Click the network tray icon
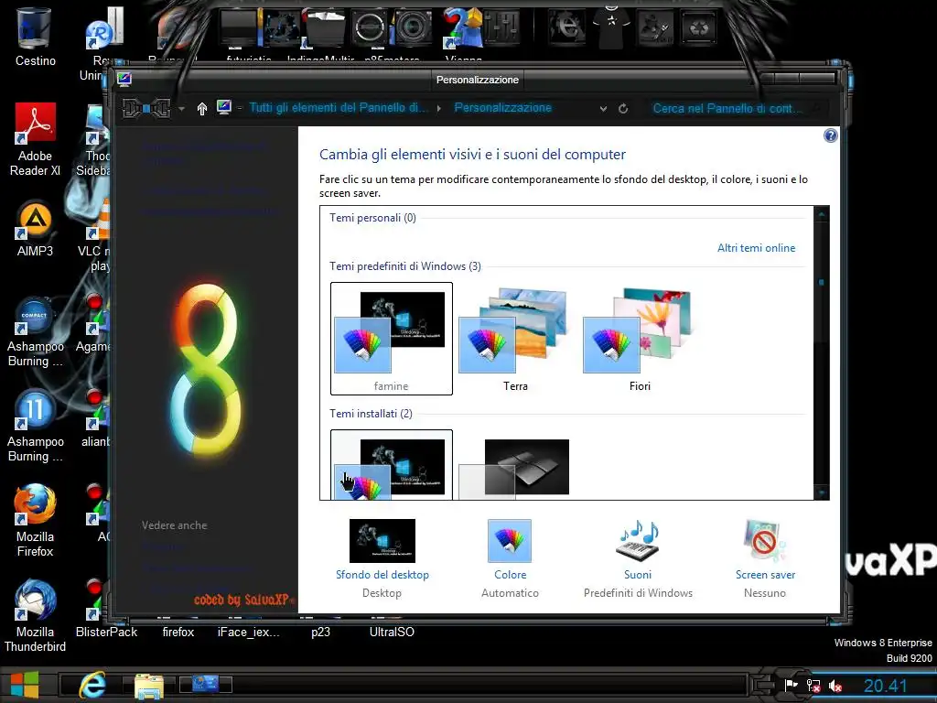 click(813, 686)
